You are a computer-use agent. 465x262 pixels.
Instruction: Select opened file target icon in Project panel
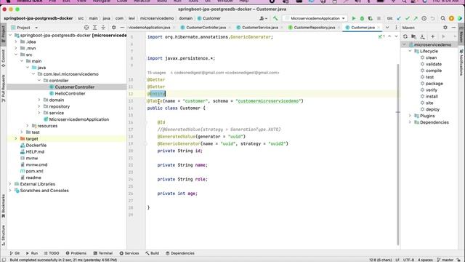tap(86, 28)
